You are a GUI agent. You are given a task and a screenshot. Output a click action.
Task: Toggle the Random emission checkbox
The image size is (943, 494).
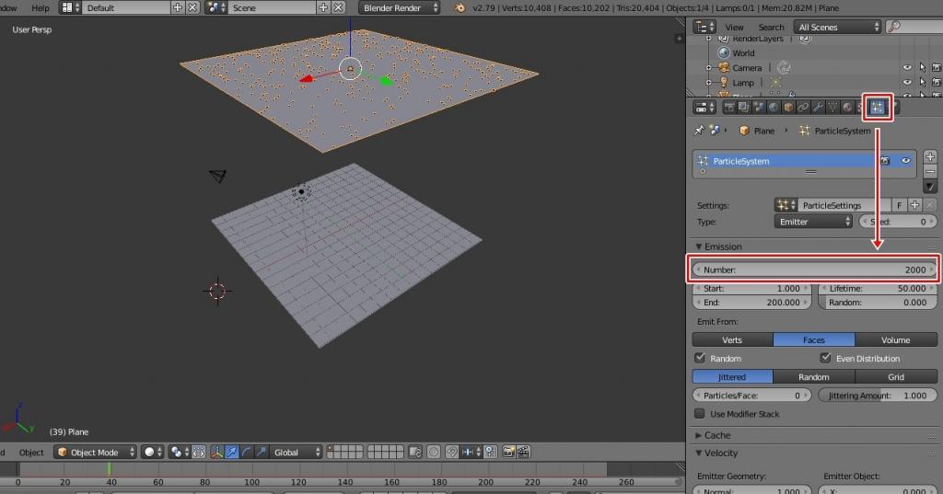tap(700, 358)
